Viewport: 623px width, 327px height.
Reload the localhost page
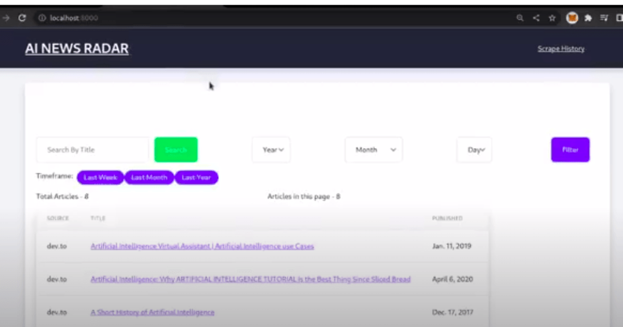(x=22, y=17)
